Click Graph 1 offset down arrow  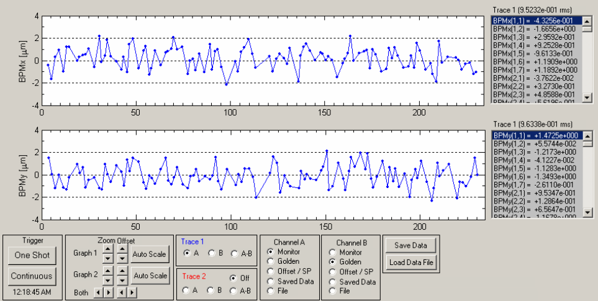point(122,259)
